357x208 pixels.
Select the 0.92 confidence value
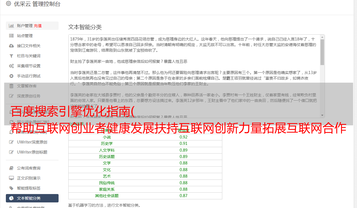click(x=184, y=137)
